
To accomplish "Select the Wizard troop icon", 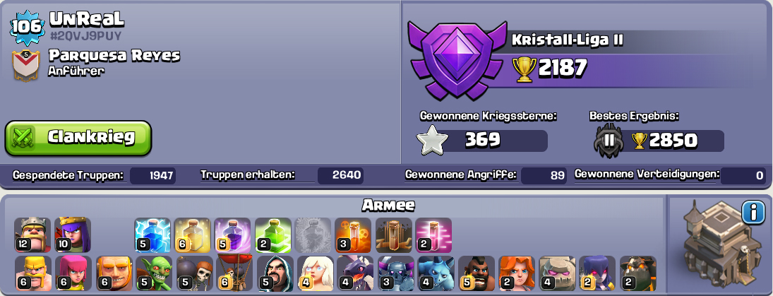I will click(275, 273).
